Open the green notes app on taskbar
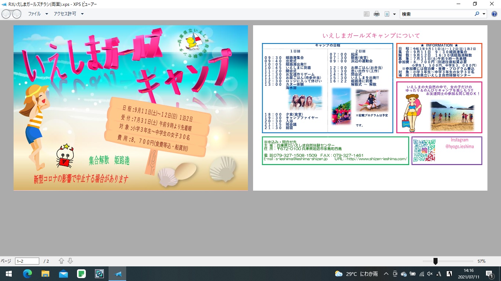This screenshot has height=281, width=501. tap(81, 273)
